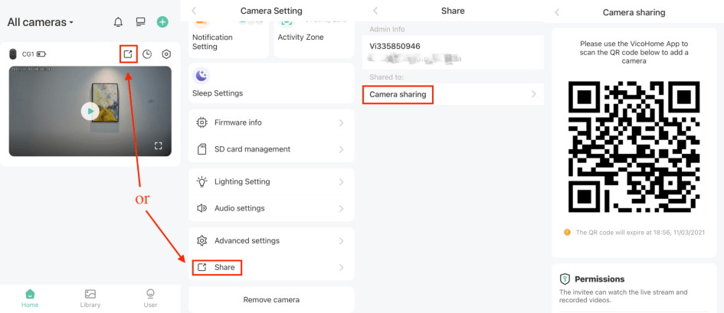
Task: Play the CG1 live stream
Action: point(90,111)
